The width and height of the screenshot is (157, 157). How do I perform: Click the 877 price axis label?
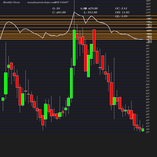click(x=148, y=57)
